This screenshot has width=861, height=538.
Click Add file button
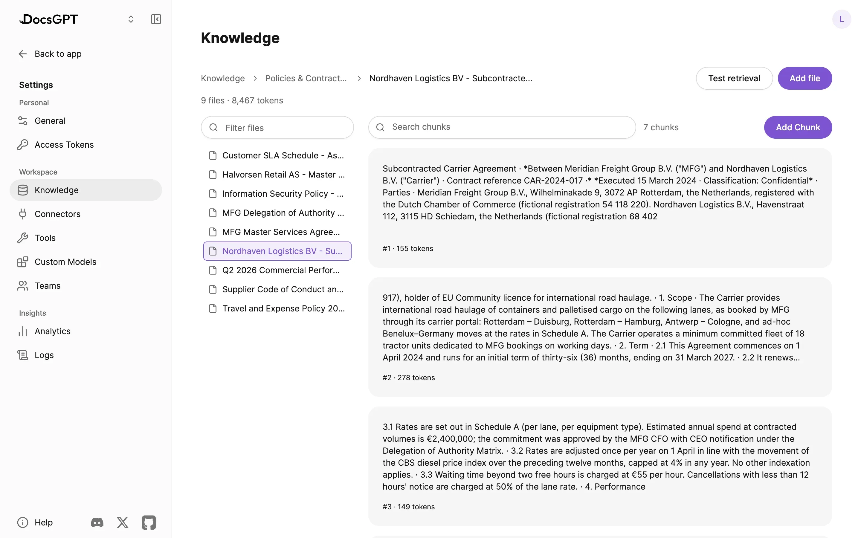pos(805,78)
